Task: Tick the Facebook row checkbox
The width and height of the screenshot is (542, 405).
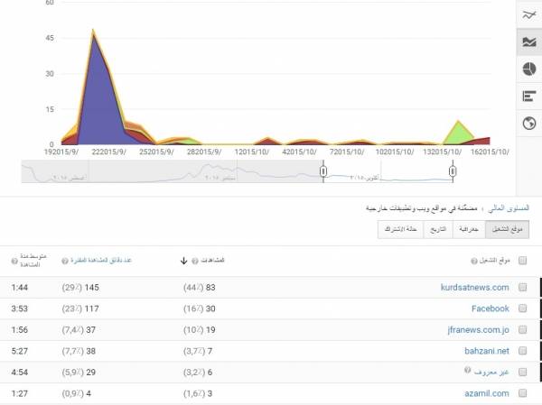Action: coord(521,308)
